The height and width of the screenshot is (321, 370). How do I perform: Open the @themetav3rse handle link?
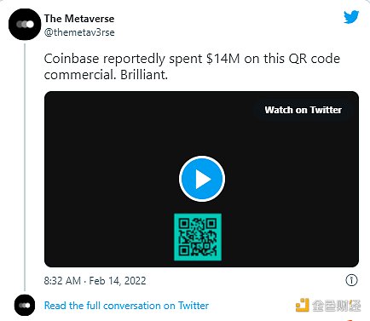point(79,32)
